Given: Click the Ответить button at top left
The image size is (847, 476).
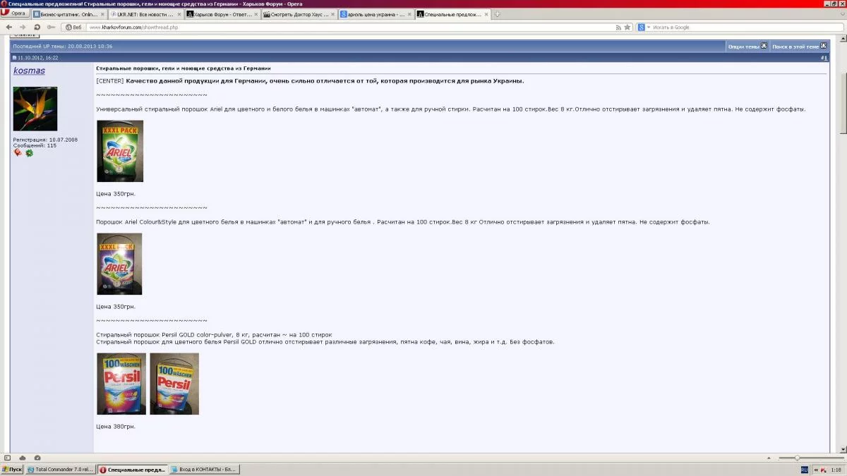Looking at the screenshot, I should (x=24, y=35).
